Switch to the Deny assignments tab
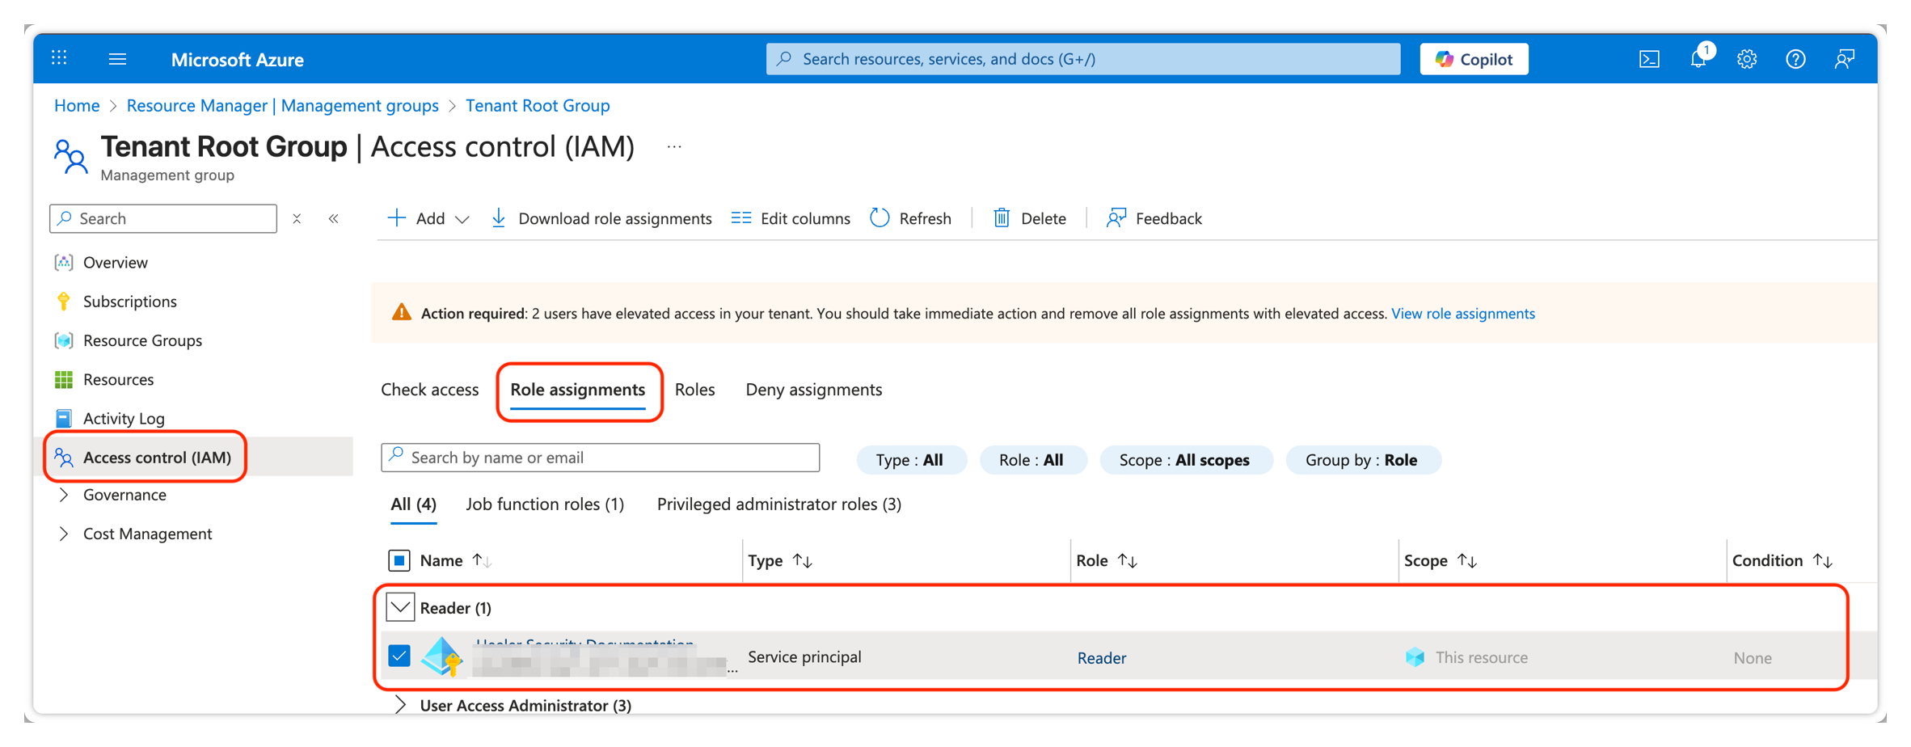The height and width of the screenshot is (747, 1911). [x=814, y=390]
